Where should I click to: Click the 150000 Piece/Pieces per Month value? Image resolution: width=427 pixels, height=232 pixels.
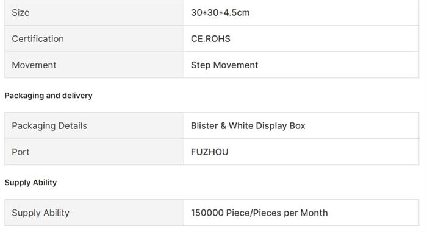(x=259, y=213)
